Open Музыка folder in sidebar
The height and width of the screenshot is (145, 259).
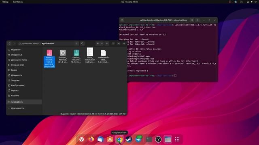click(24, 90)
